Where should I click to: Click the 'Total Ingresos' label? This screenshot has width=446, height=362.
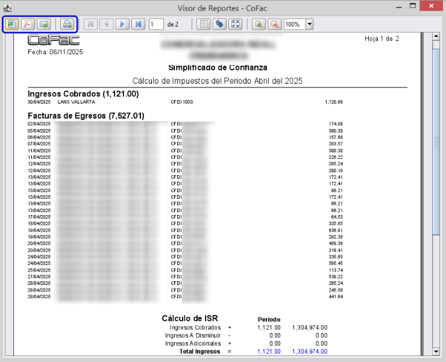pyautogui.click(x=199, y=352)
